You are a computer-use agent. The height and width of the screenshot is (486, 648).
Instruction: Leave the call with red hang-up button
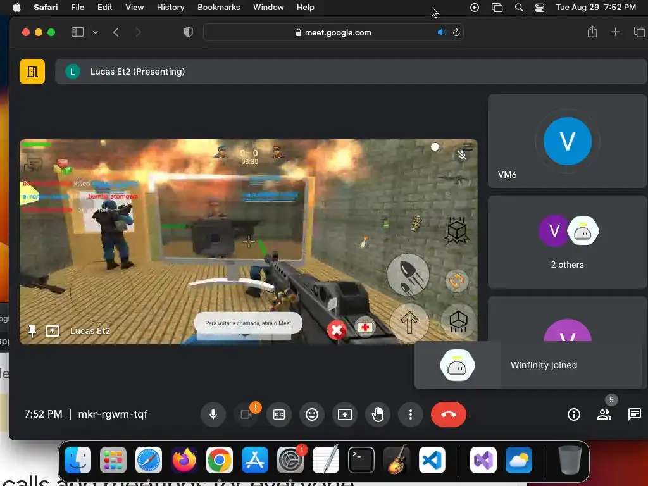(449, 414)
